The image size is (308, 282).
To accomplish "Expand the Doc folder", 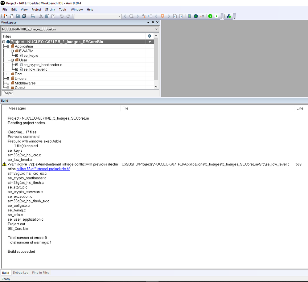I will point(8,74).
